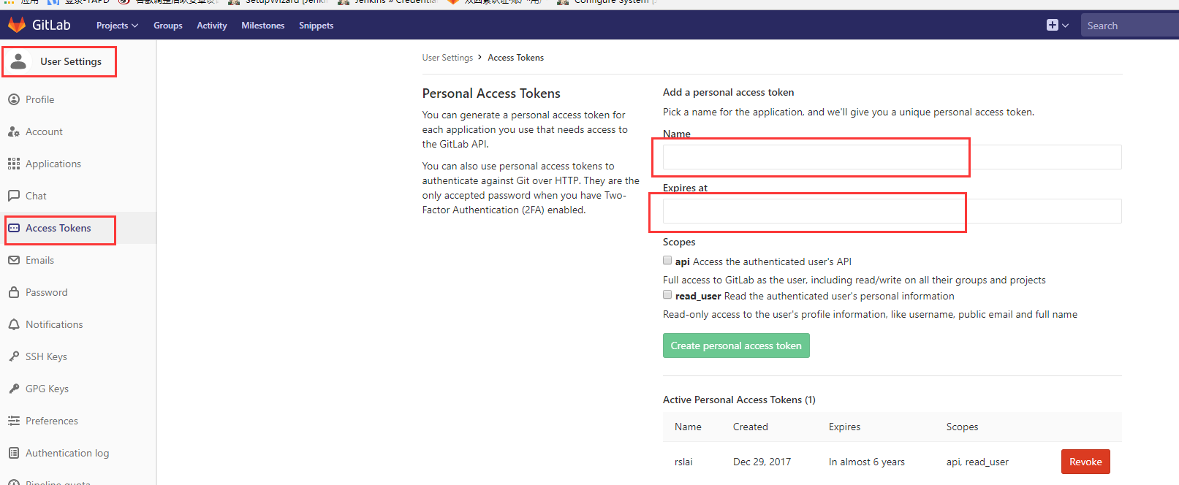
Task: Click the SSH Keys key icon
Action: tap(14, 356)
